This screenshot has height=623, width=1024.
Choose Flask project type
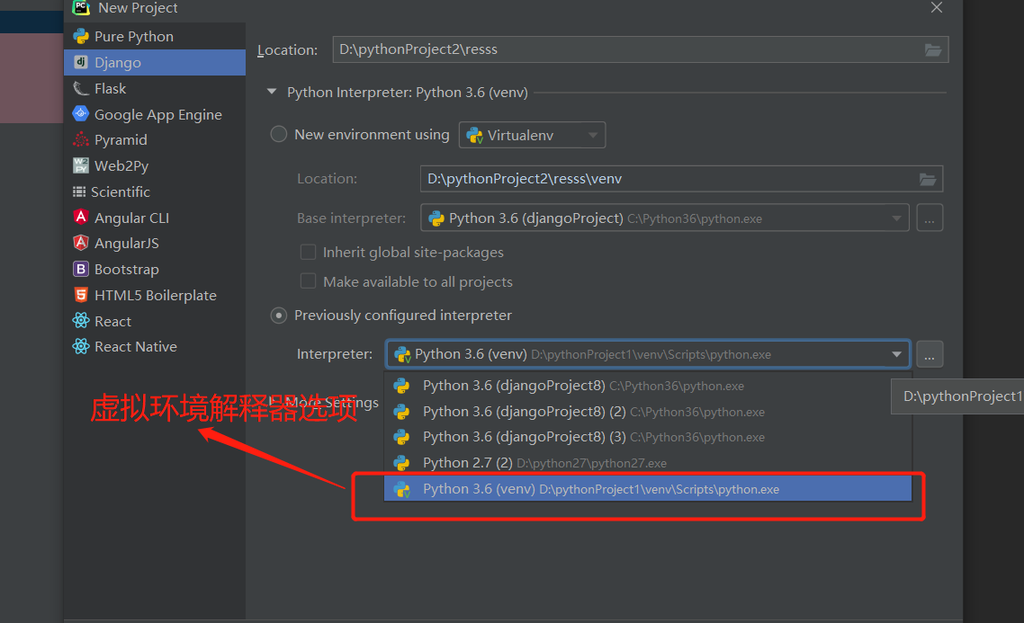click(155, 88)
